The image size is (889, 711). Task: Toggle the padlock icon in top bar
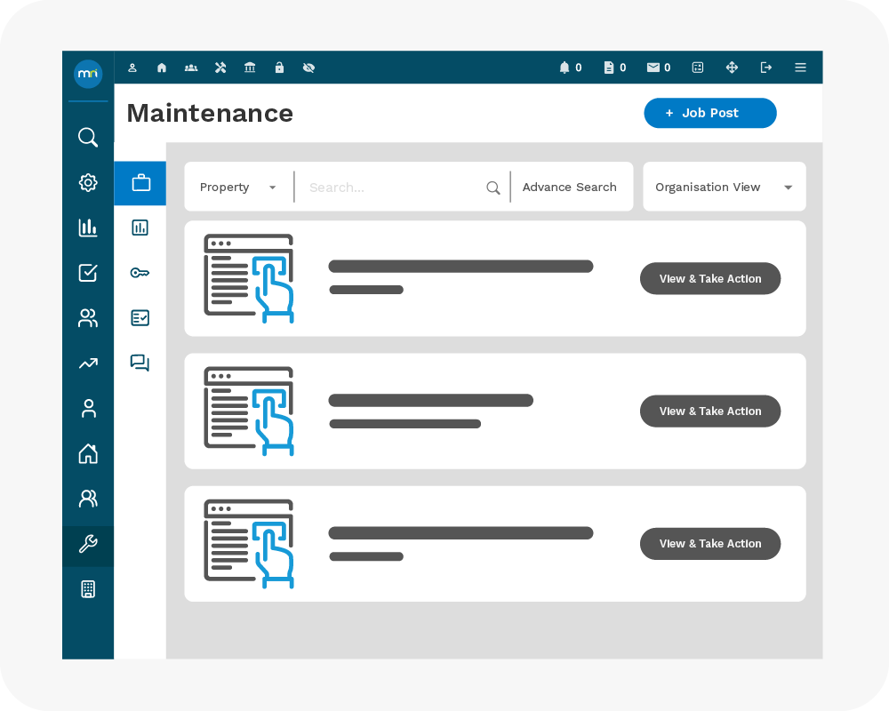[x=279, y=68]
